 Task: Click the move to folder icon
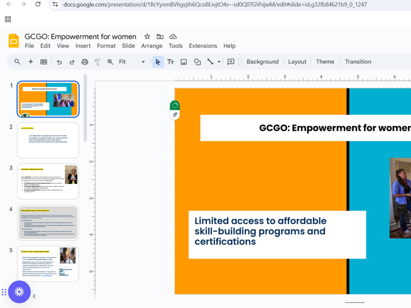pyautogui.click(x=160, y=37)
